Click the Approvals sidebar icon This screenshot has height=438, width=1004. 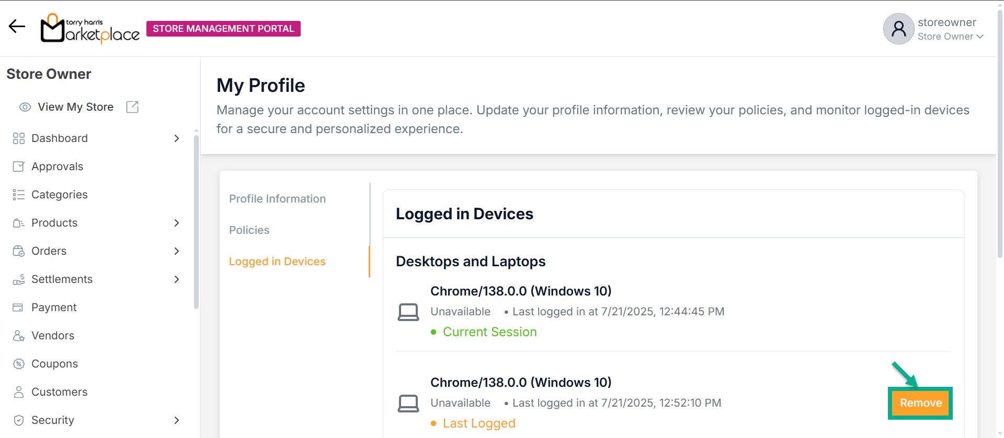click(19, 167)
